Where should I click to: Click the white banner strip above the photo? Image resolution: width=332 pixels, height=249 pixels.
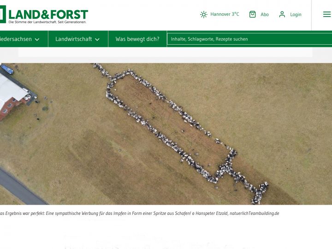coord(165,52)
